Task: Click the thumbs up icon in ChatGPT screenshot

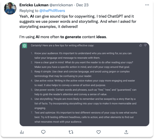Action: pyautogui.click(x=141, y=45)
